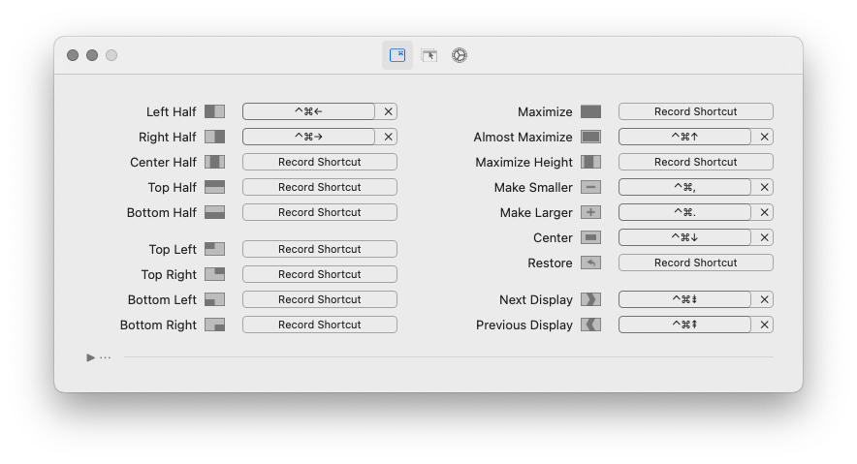
Task: Edit the Next Display shortcut field
Action: (684, 299)
